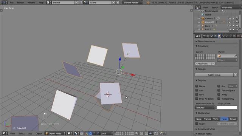Open the Material properties tab icon
The width and height of the screenshot is (242, 136).
(234, 36)
